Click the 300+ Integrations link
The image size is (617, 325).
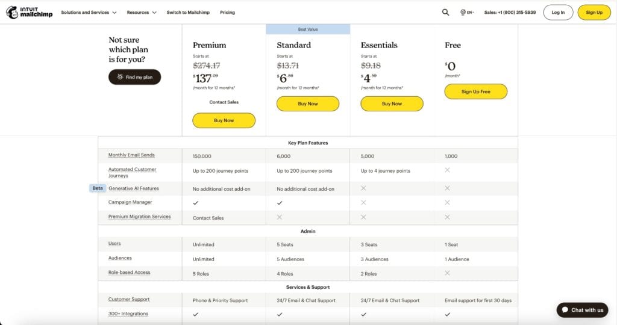128,314
